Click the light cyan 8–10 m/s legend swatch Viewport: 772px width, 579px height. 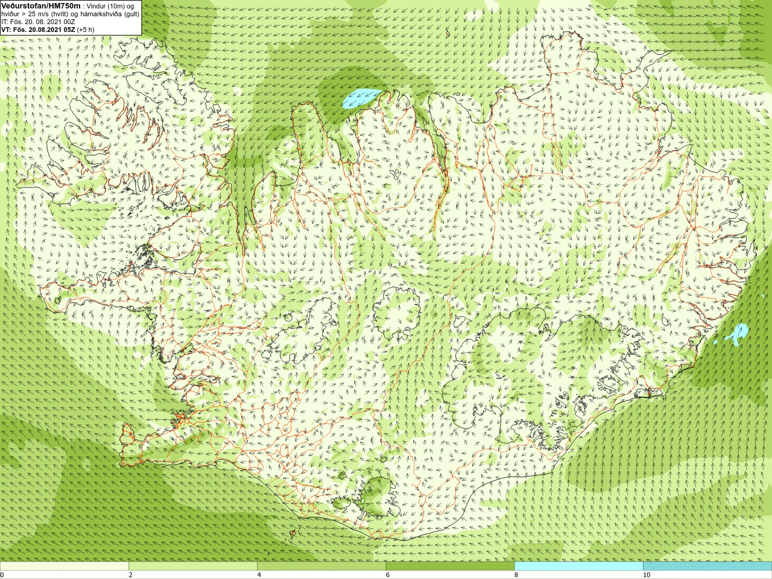pyautogui.click(x=578, y=566)
